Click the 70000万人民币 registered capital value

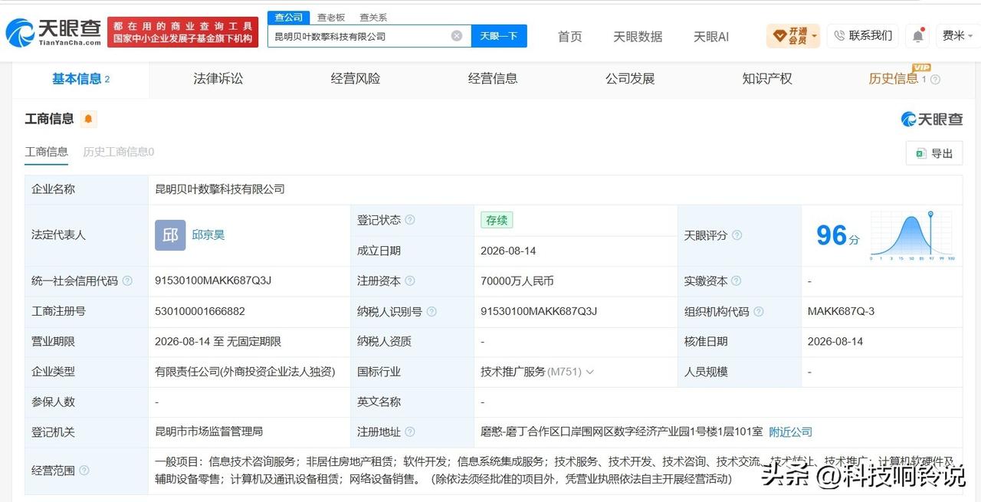tap(517, 281)
